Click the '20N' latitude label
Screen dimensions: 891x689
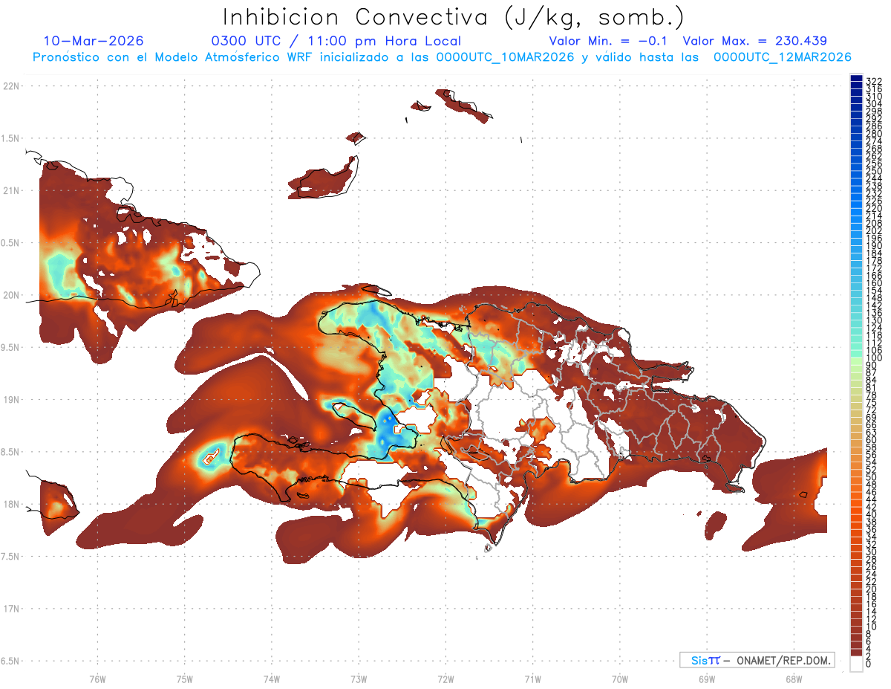coord(10,295)
